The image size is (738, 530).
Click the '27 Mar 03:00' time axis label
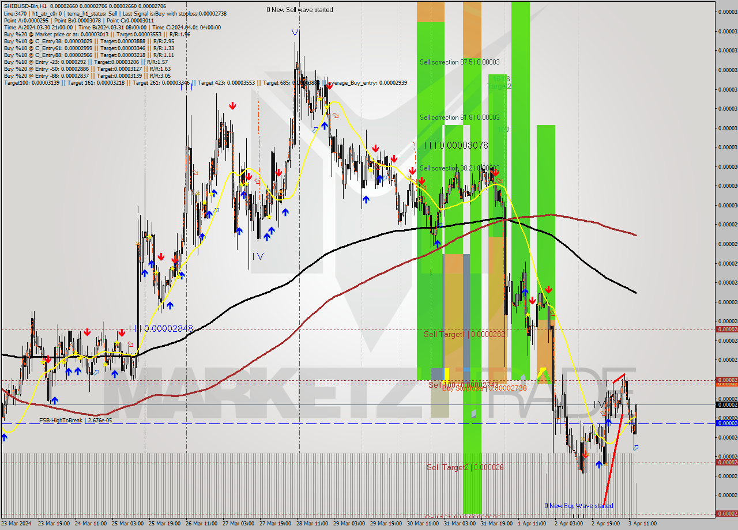(239, 524)
